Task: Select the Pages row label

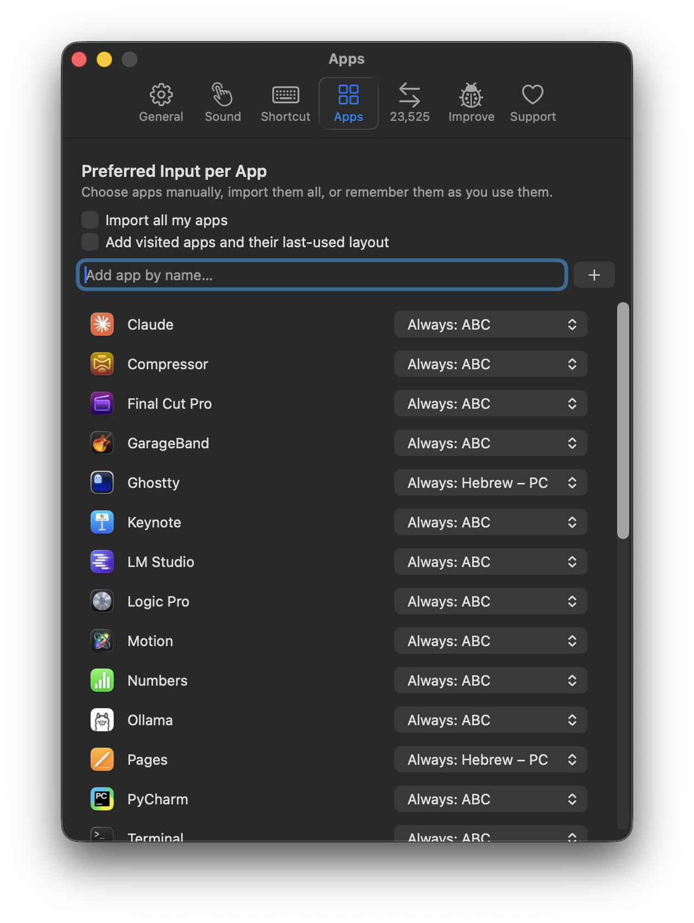Action: tap(148, 760)
